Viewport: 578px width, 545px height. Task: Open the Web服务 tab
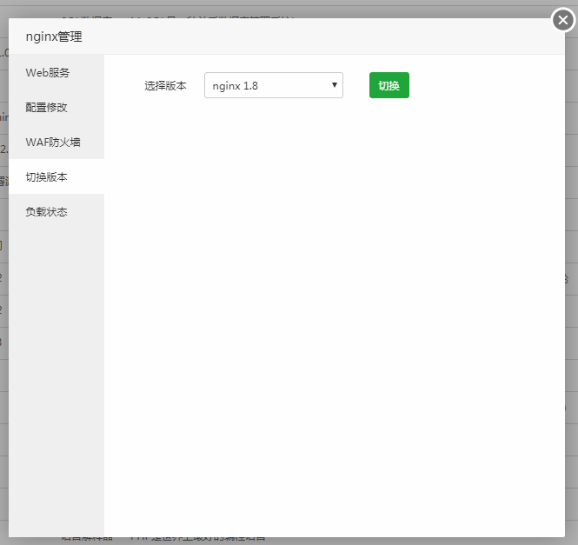coord(48,72)
